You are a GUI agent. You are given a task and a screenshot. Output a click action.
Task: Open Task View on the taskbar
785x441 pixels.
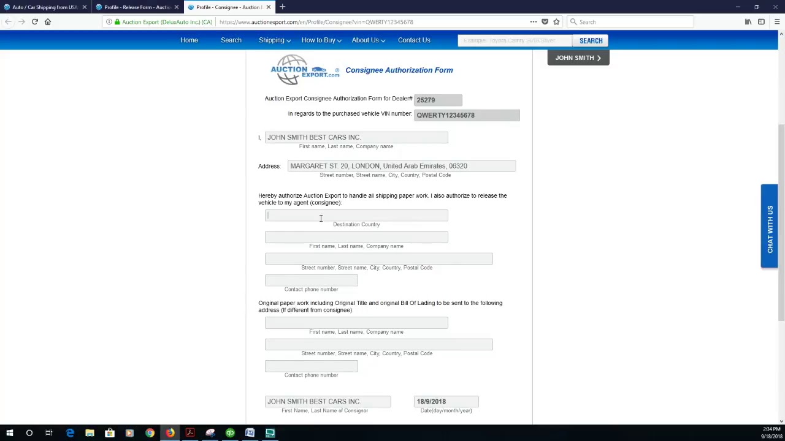tap(49, 433)
